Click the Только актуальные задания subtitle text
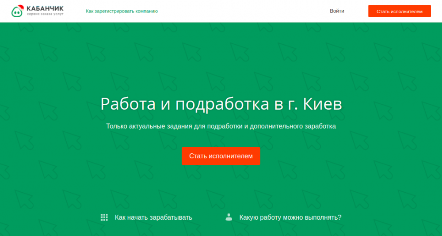This screenshot has height=236, width=442. pyautogui.click(x=221, y=126)
